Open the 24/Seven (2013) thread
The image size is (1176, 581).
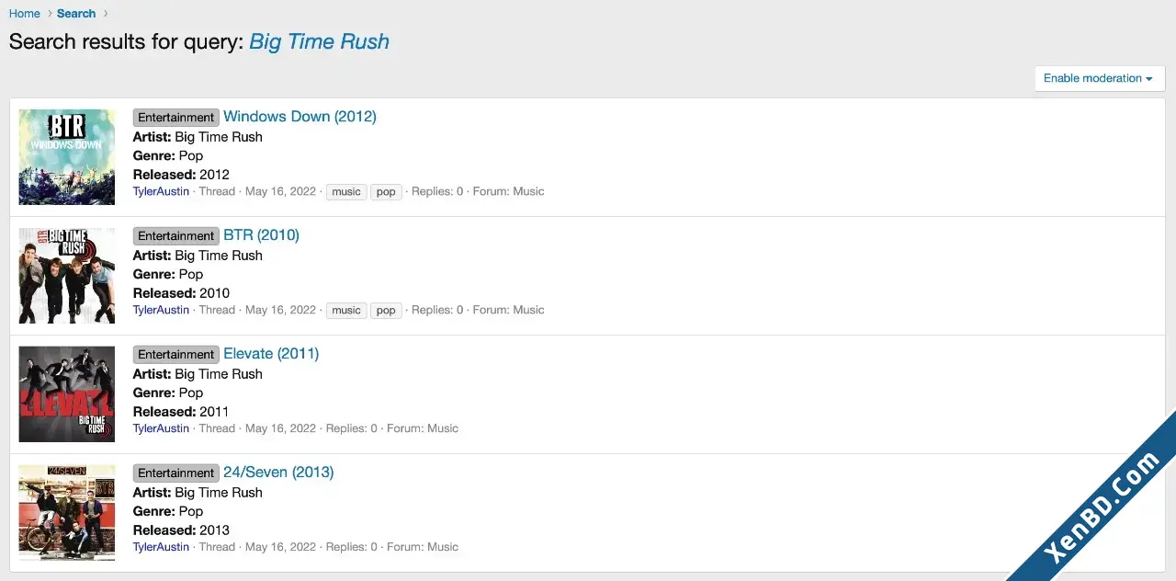(278, 473)
